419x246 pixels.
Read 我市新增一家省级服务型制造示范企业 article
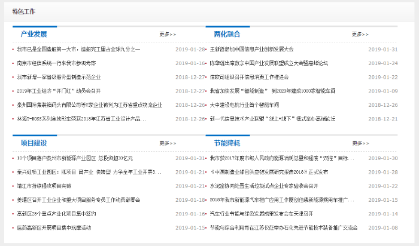coord(59,77)
